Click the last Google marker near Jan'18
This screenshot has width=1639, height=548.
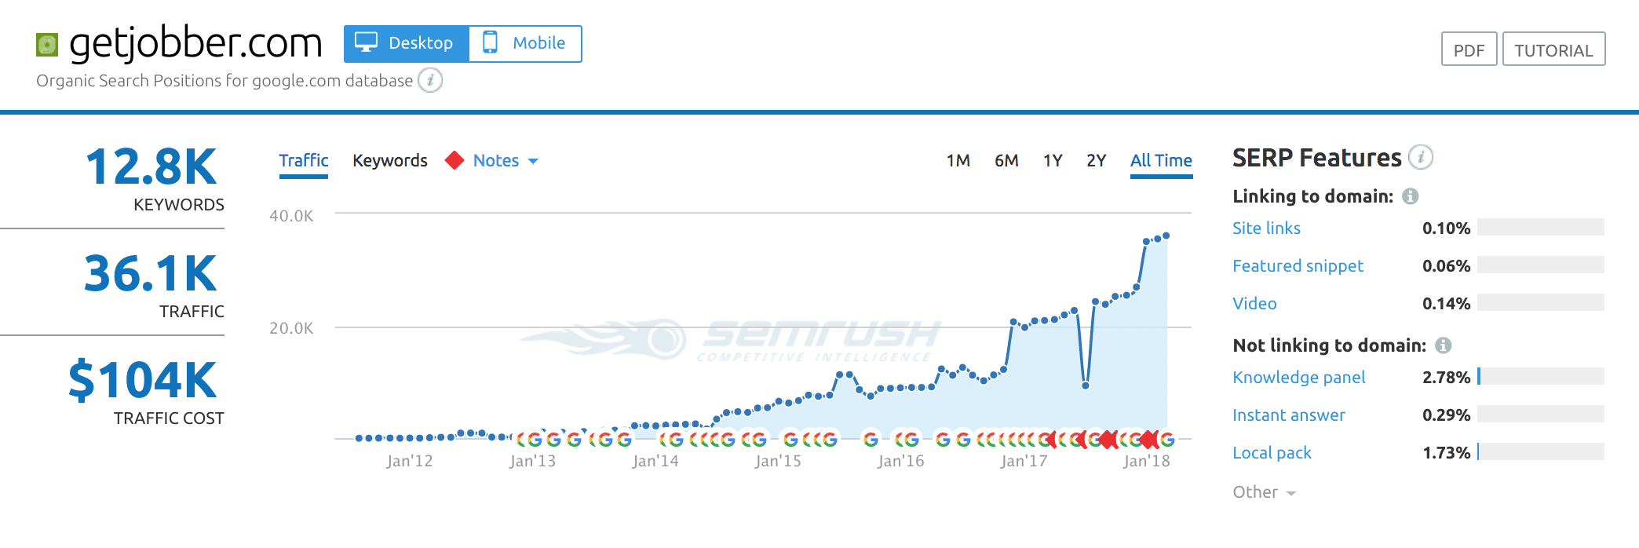[x=1167, y=439]
